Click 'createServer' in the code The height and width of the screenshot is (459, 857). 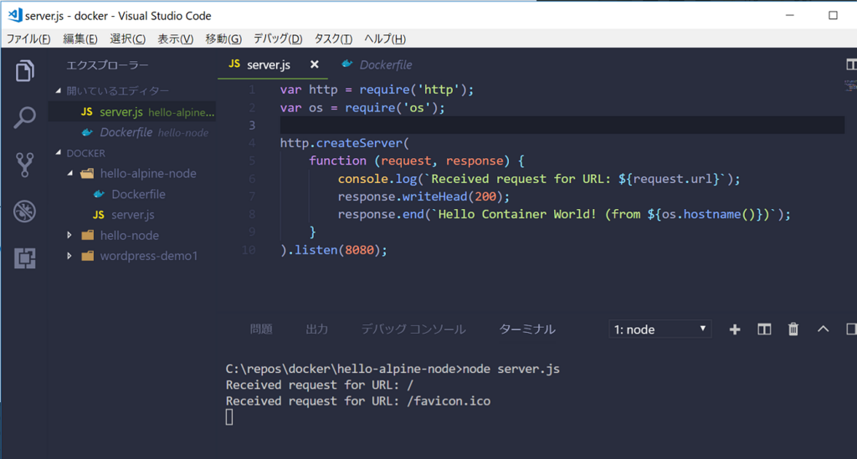[x=359, y=143]
